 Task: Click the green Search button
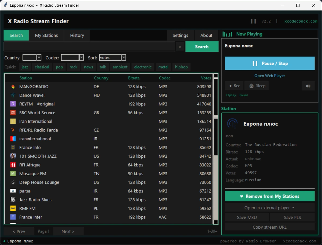(x=202, y=46)
